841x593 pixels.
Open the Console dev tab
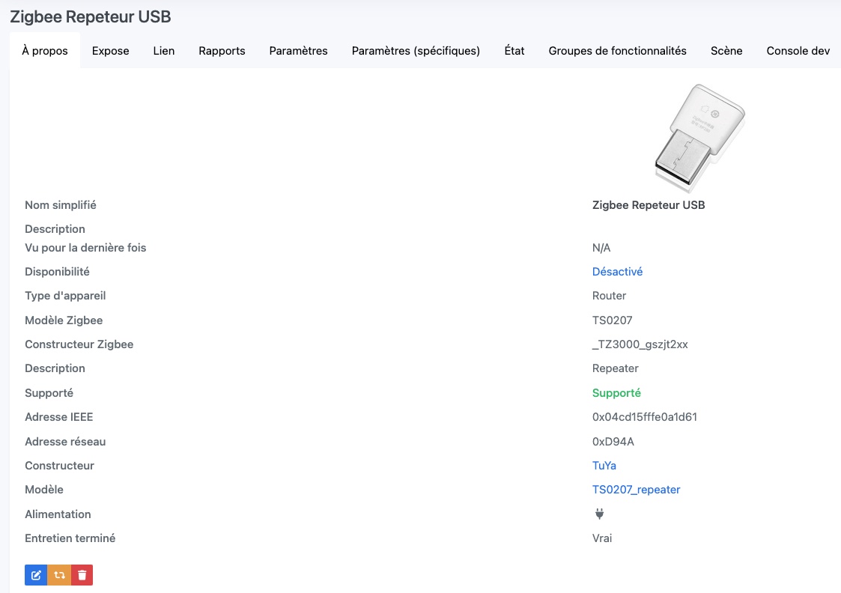[x=798, y=51]
